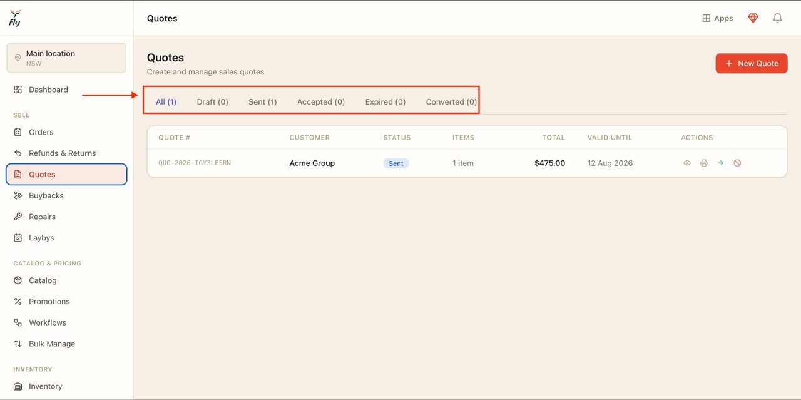801x400 pixels.
Task: Click the red diamond icon
Action: (x=753, y=18)
